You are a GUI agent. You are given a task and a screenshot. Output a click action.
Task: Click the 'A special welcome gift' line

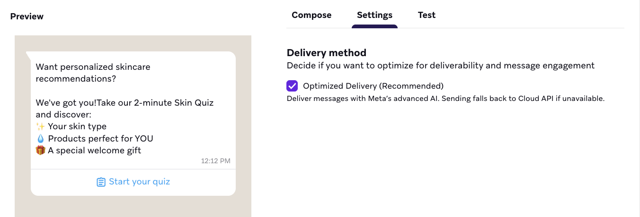[x=95, y=151]
